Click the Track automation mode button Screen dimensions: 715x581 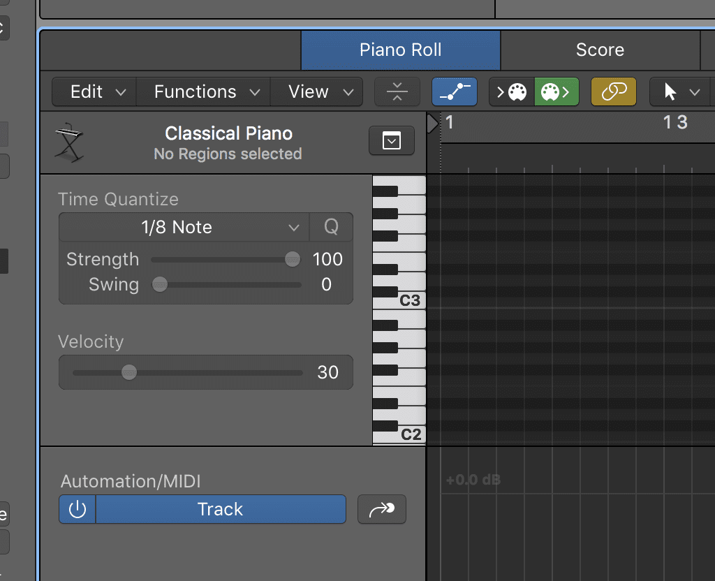(x=220, y=509)
